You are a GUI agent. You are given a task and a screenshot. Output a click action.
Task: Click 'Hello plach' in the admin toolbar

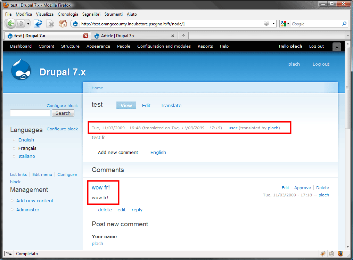point(290,46)
